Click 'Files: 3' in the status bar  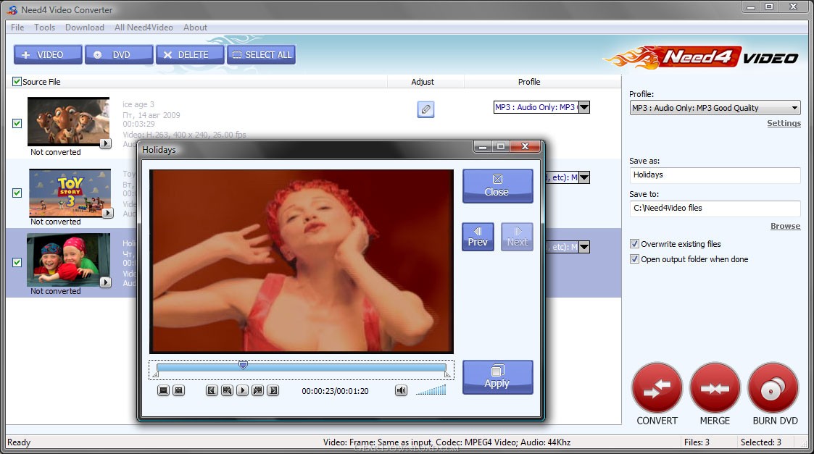tap(697, 442)
